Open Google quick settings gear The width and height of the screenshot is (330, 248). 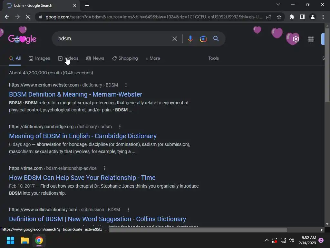pos(296,39)
